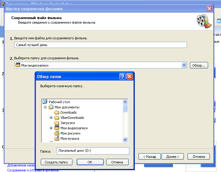Screen dimensions: 221x172
Task: Click the Папка field showing Локальный диск (D:)
Action: click(93, 151)
